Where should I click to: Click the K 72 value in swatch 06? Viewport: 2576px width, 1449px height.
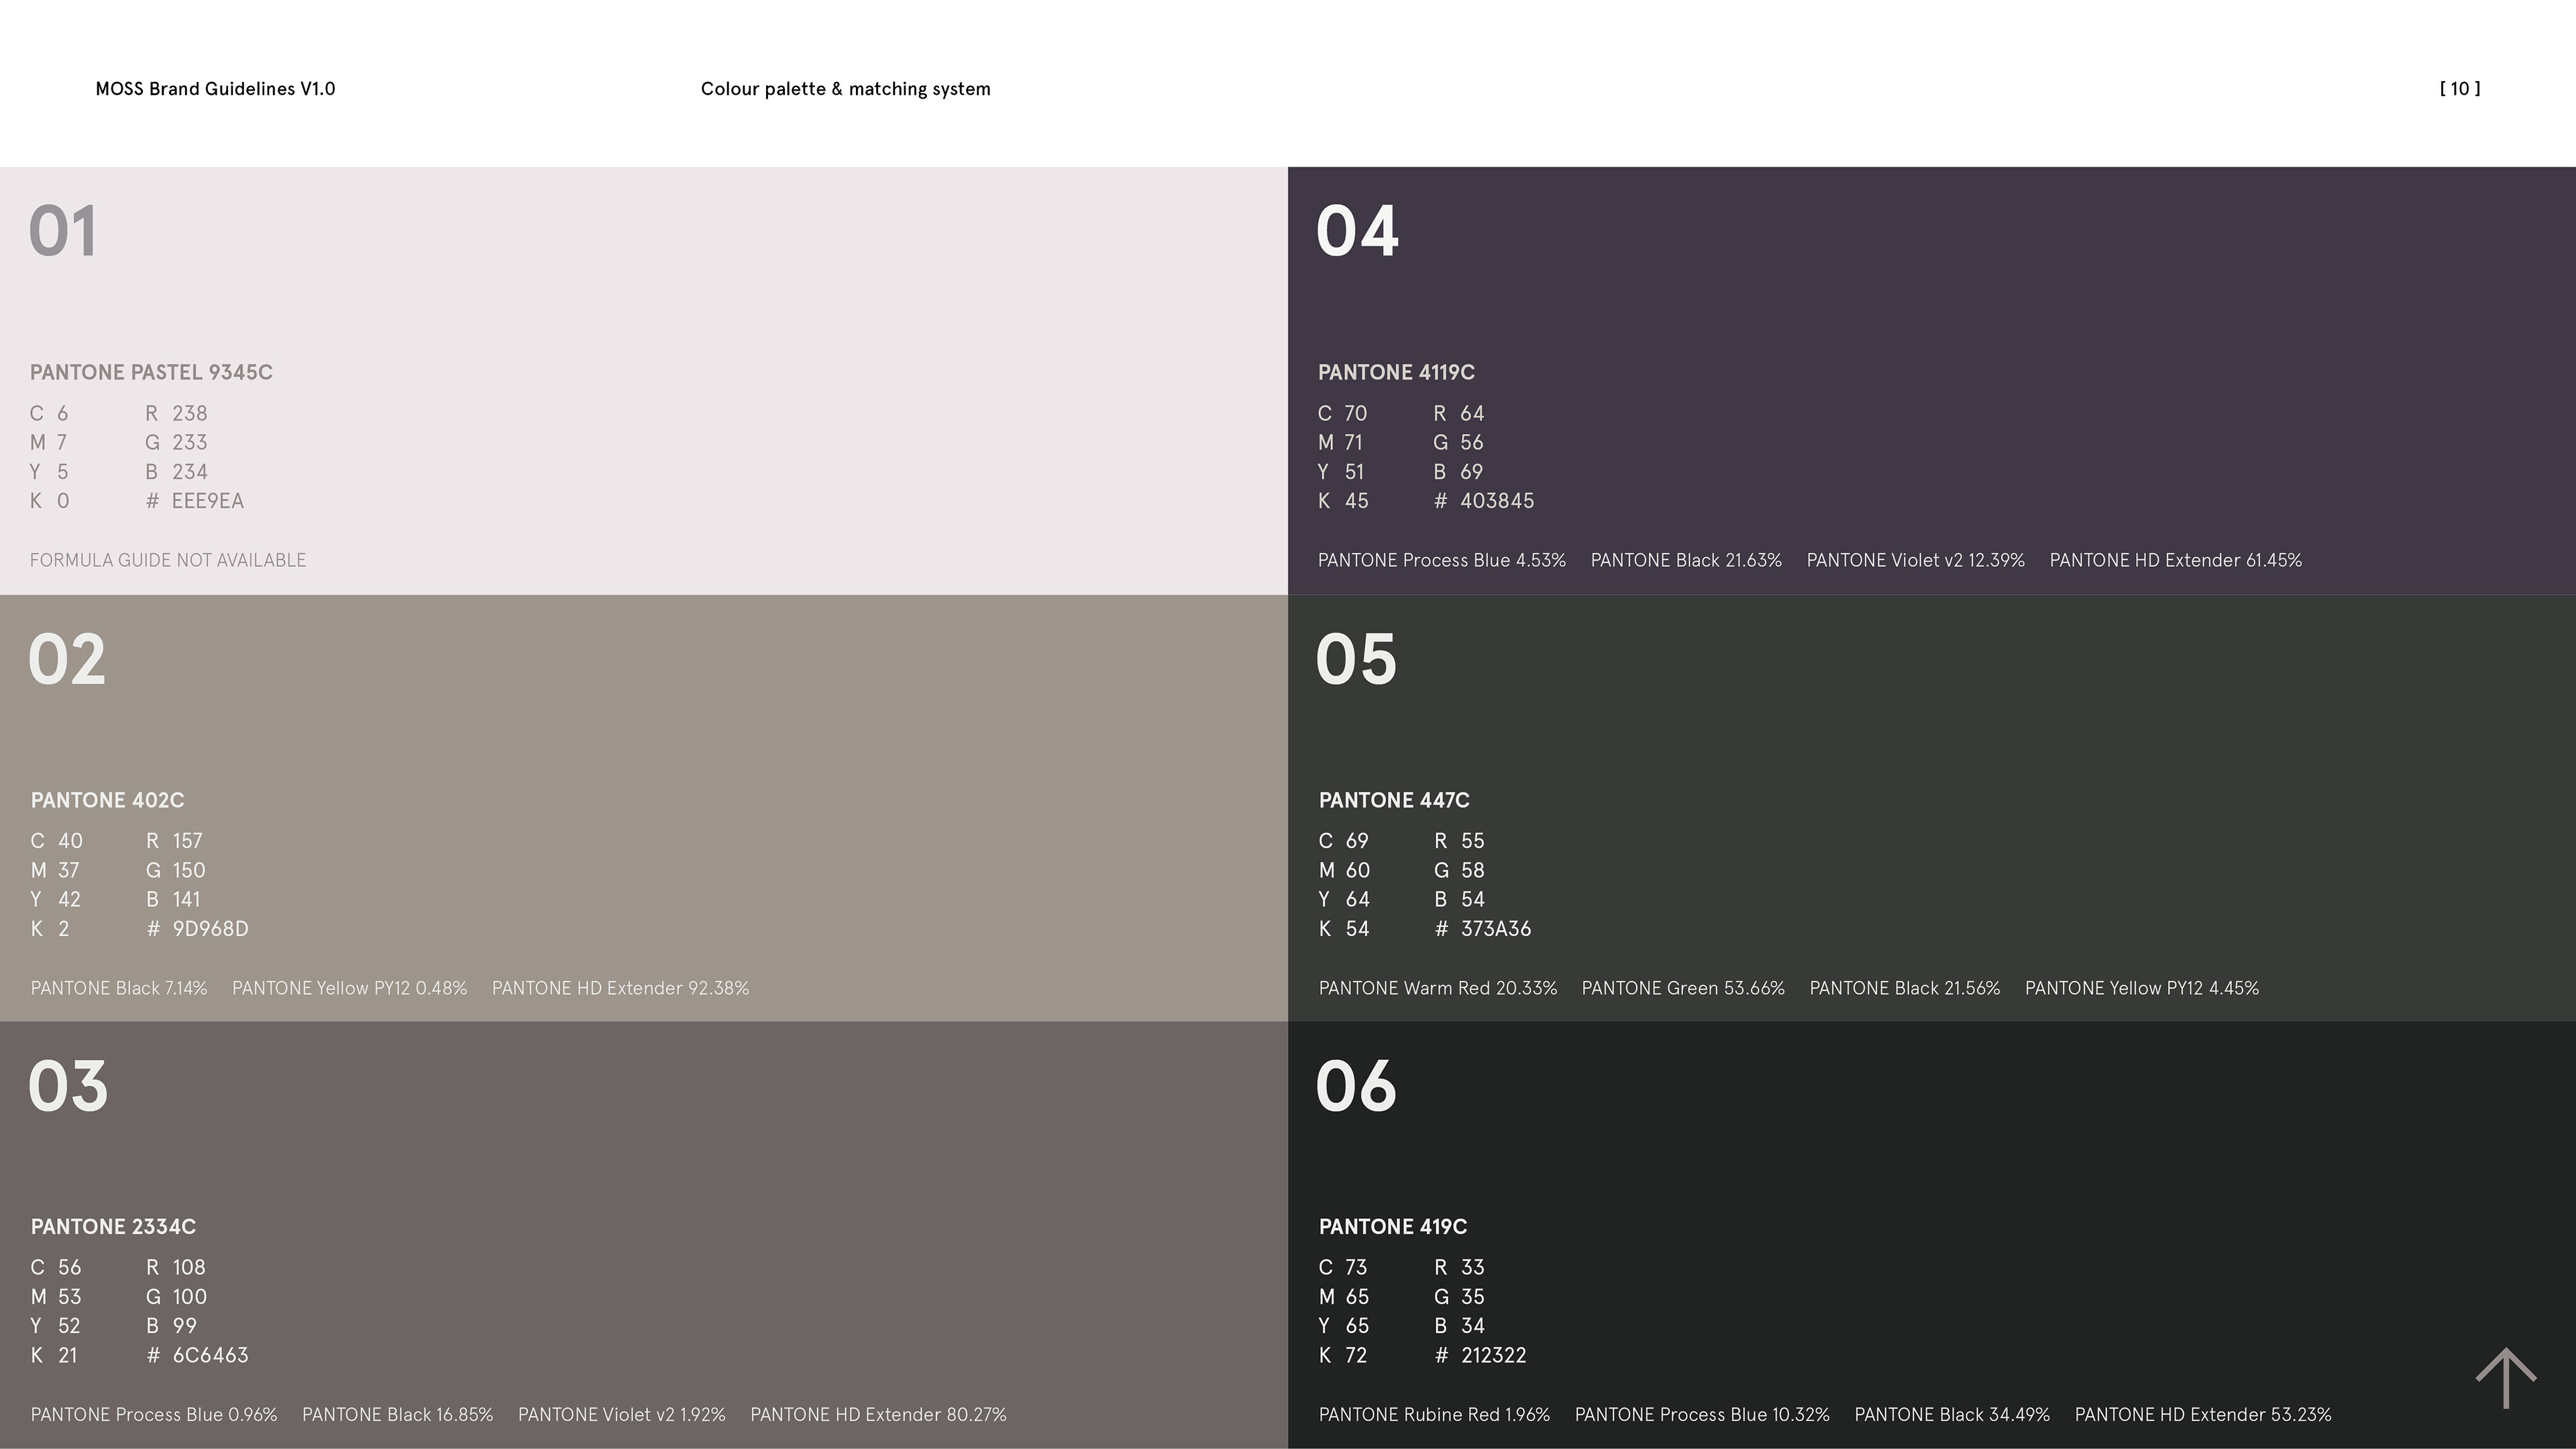(1342, 1356)
